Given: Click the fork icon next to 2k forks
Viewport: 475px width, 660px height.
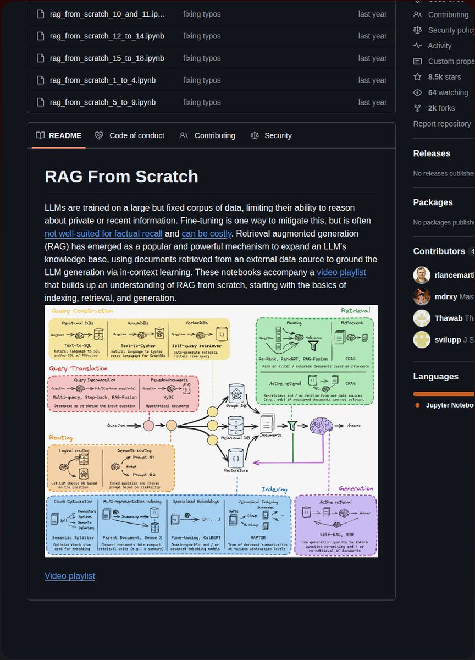Looking at the screenshot, I should pyautogui.click(x=418, y=108).
